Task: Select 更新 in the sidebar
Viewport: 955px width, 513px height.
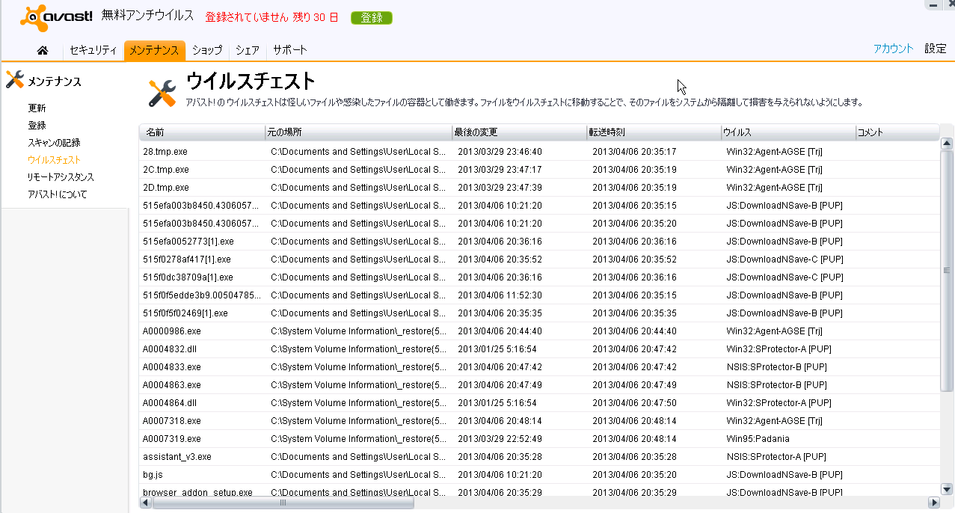Action: pyautogui.click(x=37, y=108)
